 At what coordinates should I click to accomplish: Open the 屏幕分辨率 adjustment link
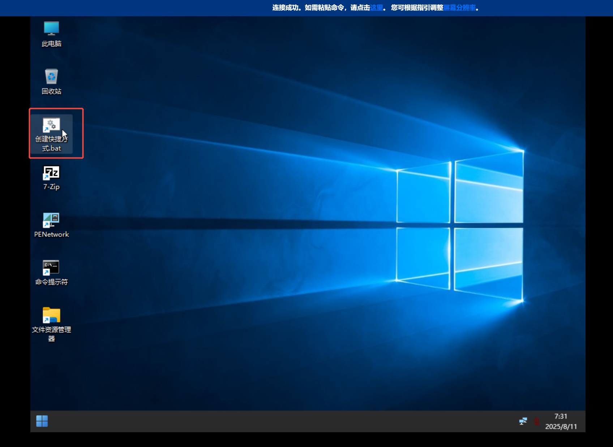(x=459, y=8)
